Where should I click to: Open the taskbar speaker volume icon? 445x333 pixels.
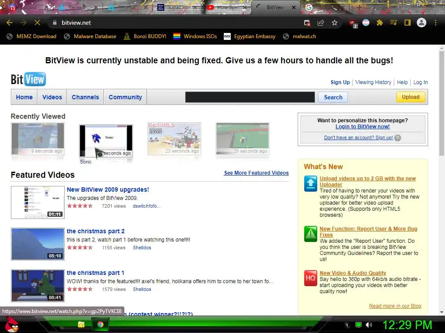[x=369, y=325]
